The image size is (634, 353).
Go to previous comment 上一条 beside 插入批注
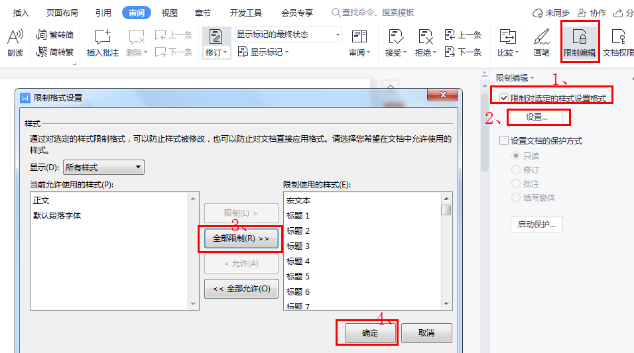(174, 35)
